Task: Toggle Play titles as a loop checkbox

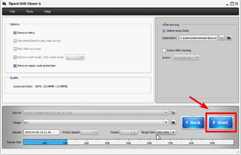Action: click(x=15, y=49)
